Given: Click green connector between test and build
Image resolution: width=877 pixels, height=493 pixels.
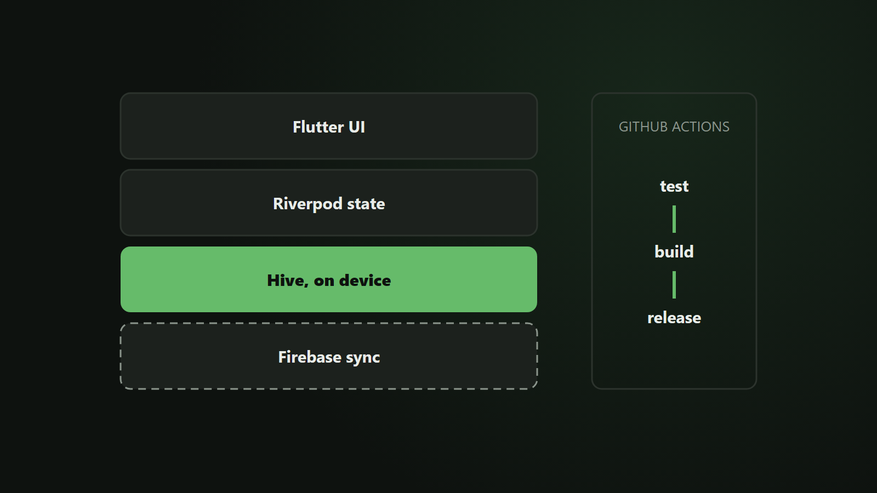Looking at the screenshot, I should tap(674, 219).
